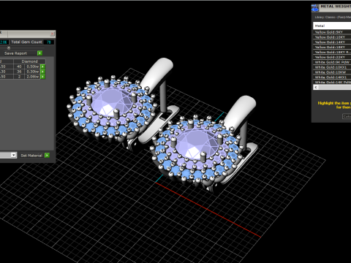Select Yellow Gold:10KY in metal list
This screenshot has width=351, height=263.
click(332, 37)
